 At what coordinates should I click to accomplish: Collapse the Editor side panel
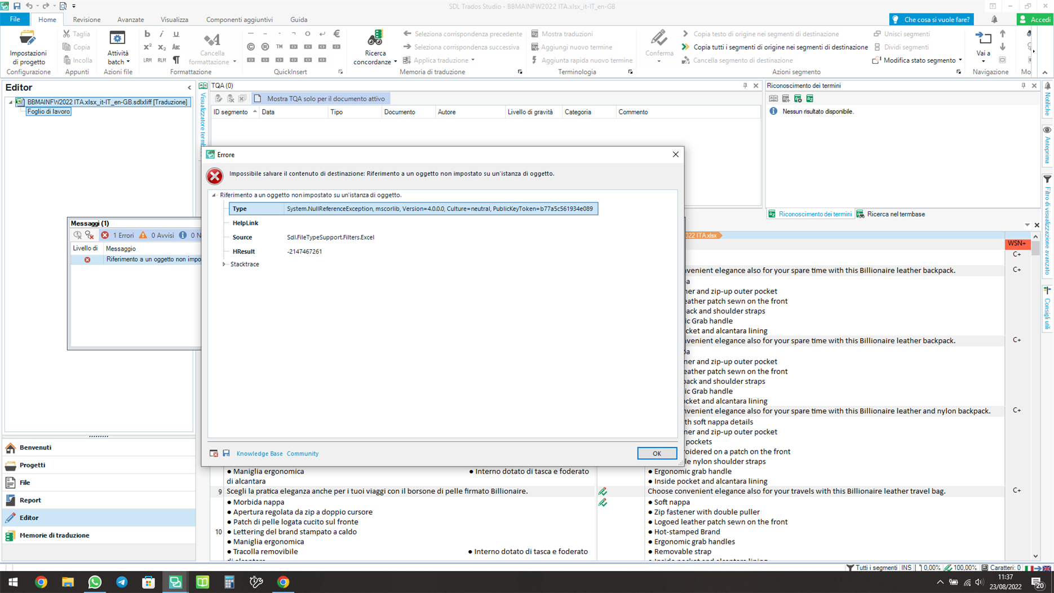[189, 88]
